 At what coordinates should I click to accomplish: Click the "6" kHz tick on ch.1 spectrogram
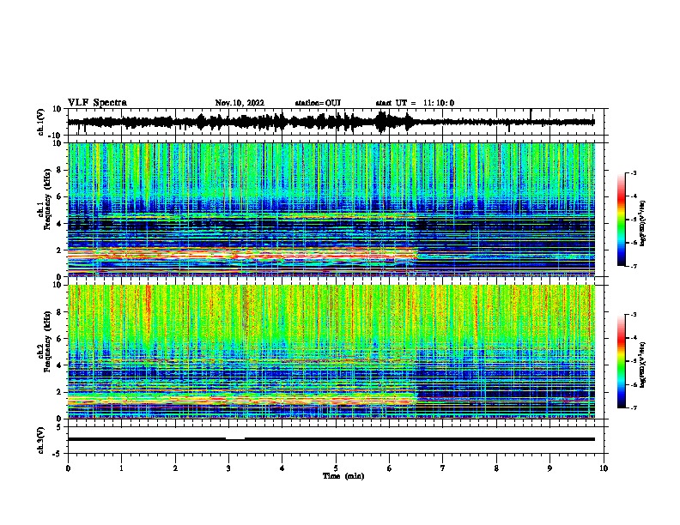pyautogui.click(x=59, y=197)
